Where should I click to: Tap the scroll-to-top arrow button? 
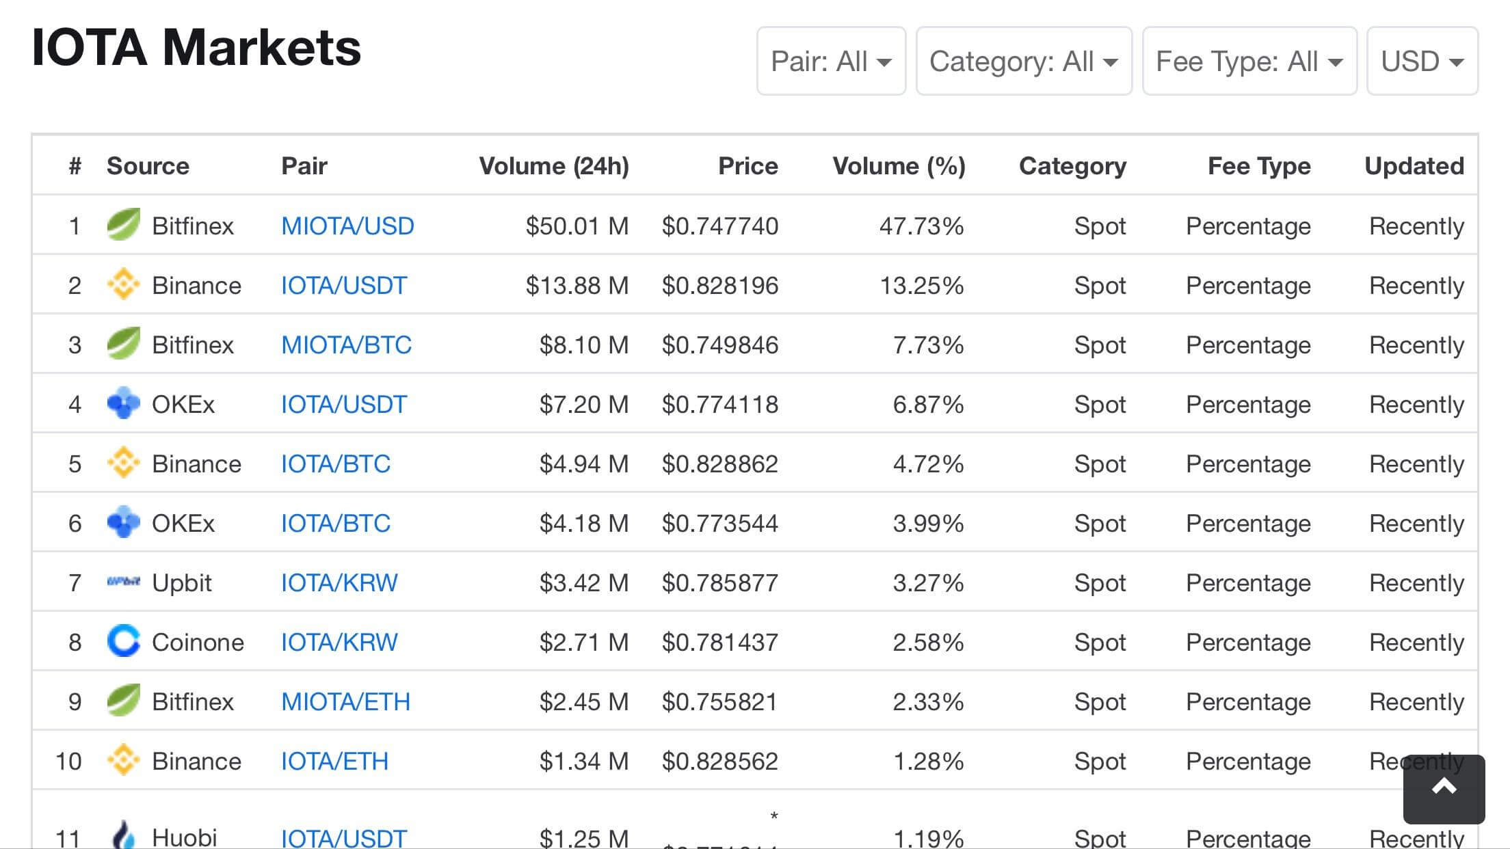coord(1444,789)
